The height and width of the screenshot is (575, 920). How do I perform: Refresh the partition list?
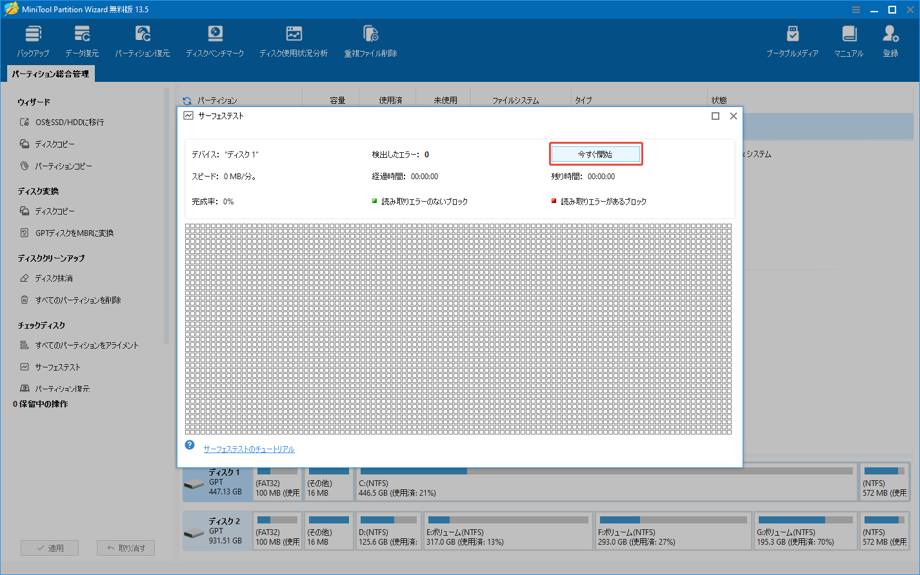(186, 100)
